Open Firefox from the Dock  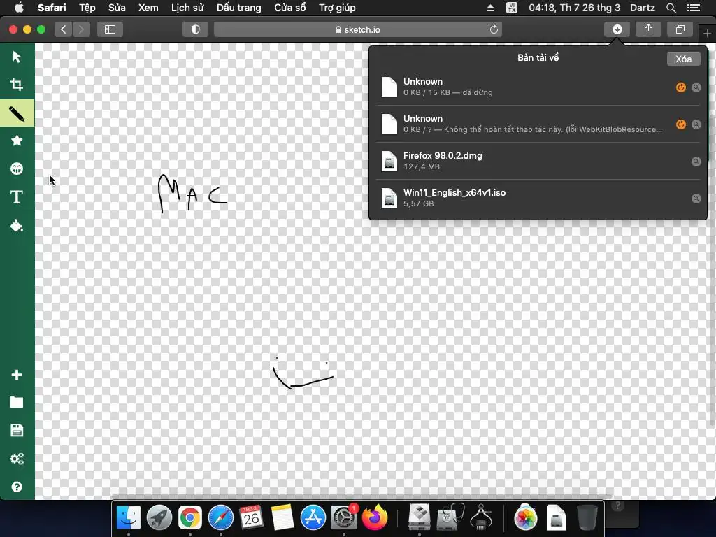pyautogui.click(x=375, y=517)
